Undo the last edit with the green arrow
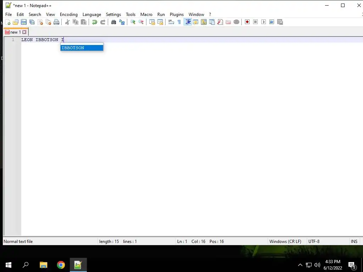The width and height of the screenshot is (363, 272). [94, 22]
